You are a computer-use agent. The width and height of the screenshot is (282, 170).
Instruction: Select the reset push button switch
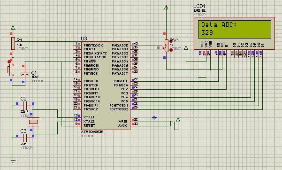[x=10, y=70]
